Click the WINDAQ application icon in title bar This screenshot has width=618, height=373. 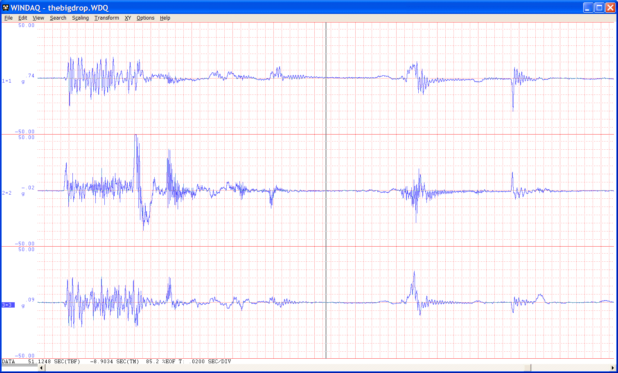point(5,7)
